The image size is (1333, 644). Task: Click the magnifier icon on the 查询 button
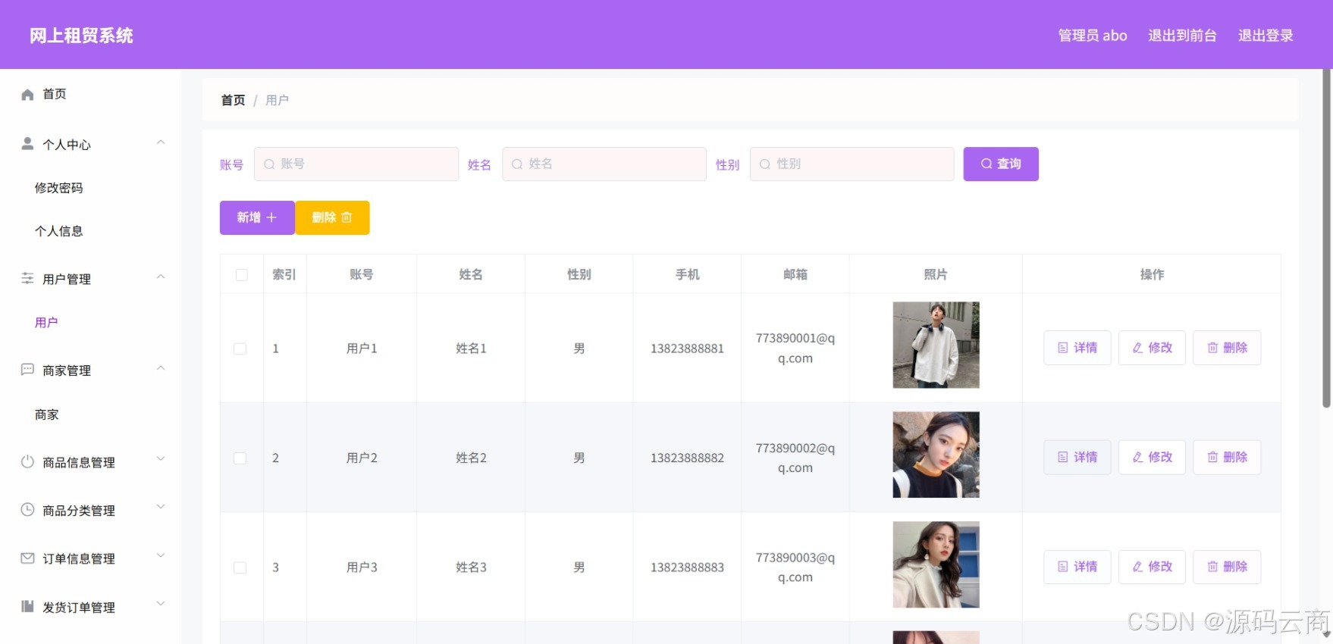(986, 164)
